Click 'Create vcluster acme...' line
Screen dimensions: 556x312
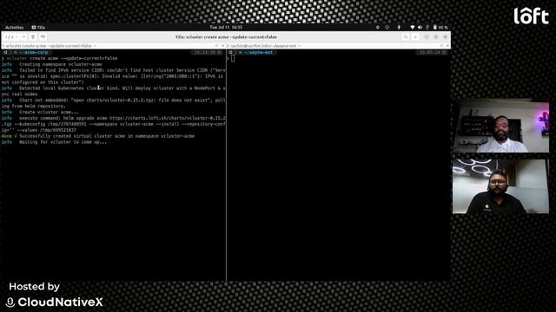click(49, 112)
